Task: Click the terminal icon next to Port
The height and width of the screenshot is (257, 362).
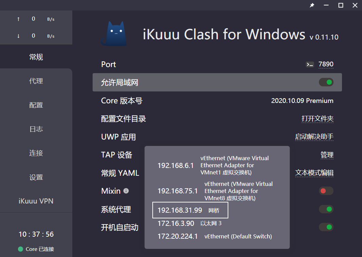Action: (x=310, y=64)
